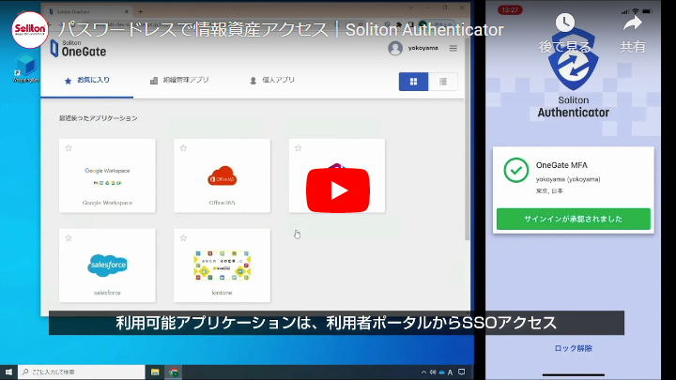Star the Google Workspace app as favorite
676x380 pixels.
(x=69, y=148)
